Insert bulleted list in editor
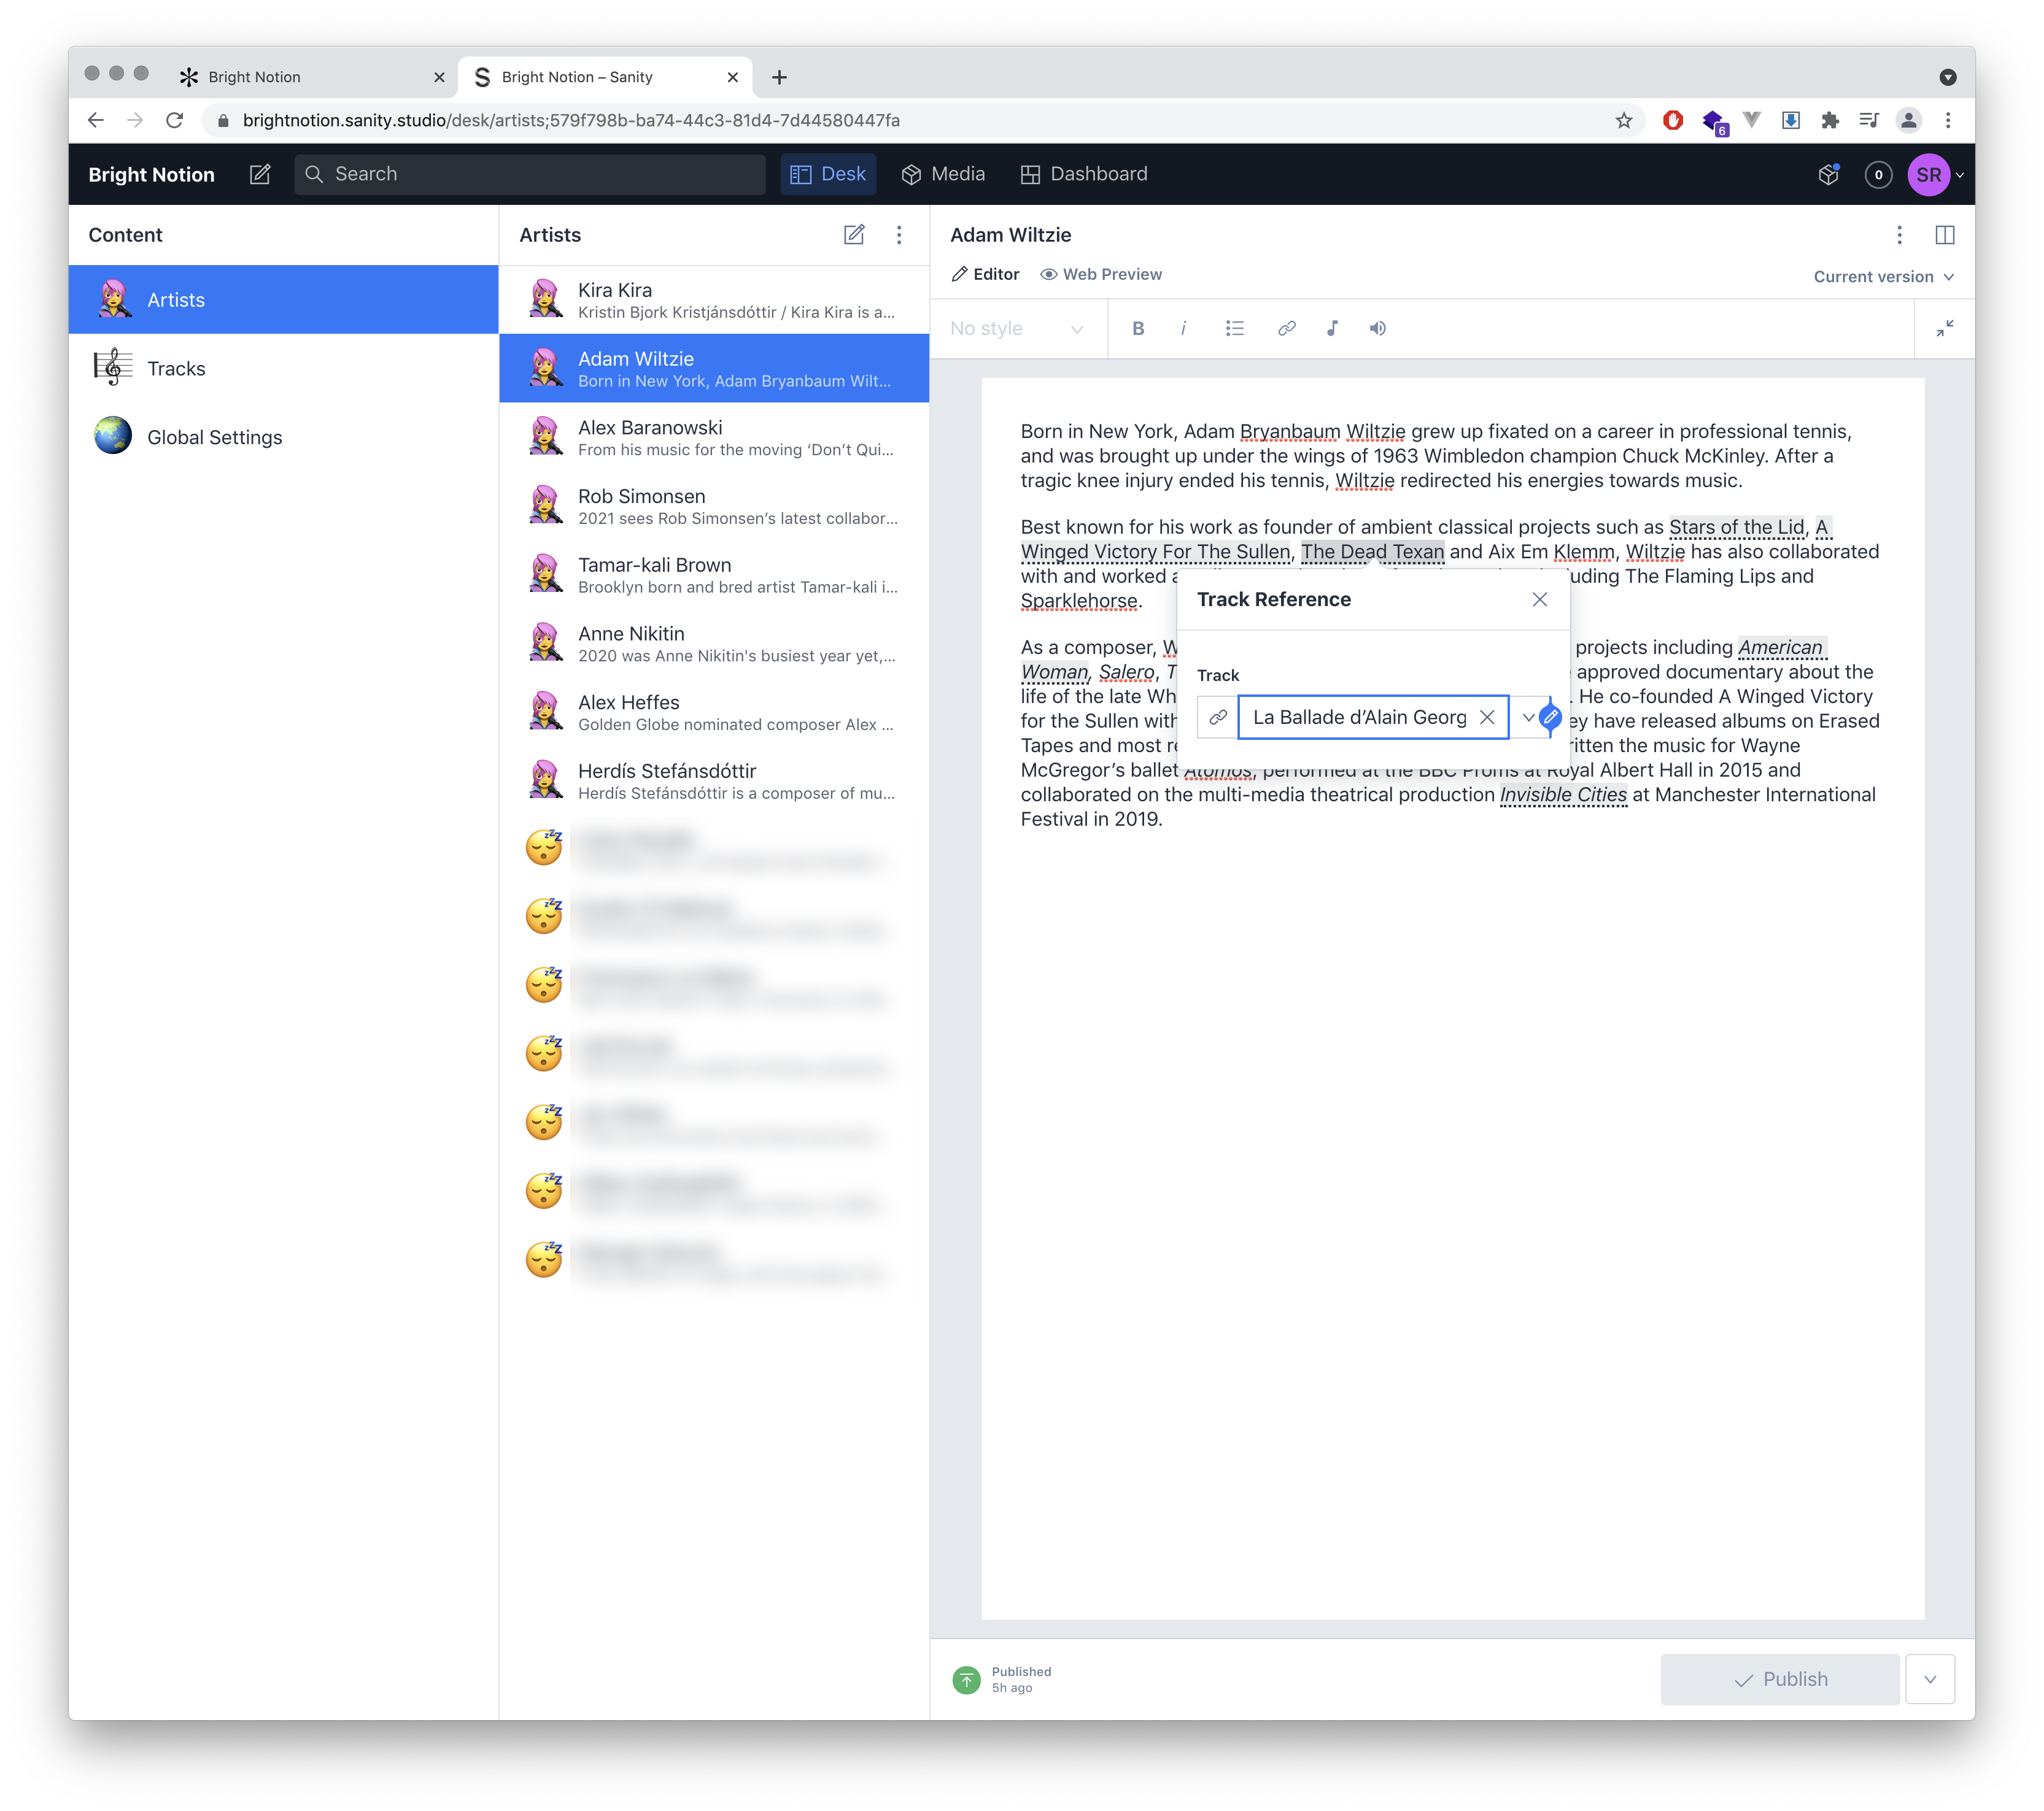Image resolution: width=2044 pixels, height=1811 pixels. point(1234,328)
